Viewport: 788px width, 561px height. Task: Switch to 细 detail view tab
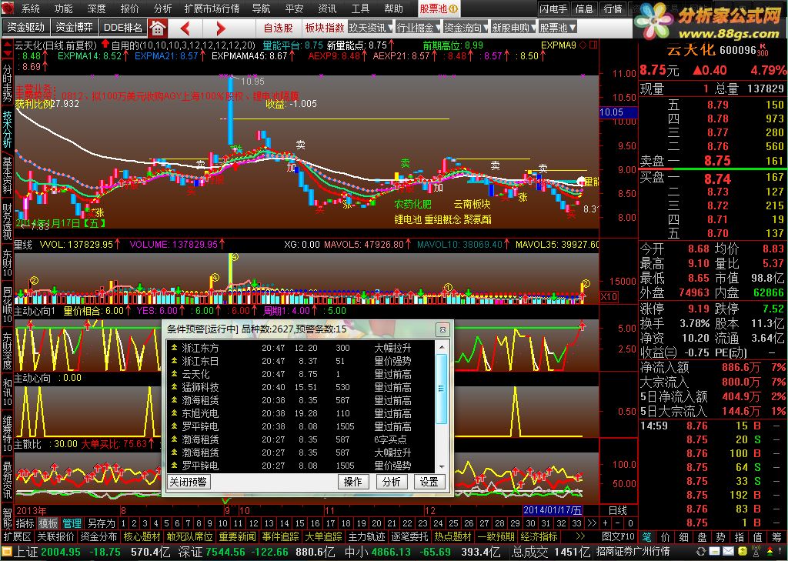click(683, 537)
